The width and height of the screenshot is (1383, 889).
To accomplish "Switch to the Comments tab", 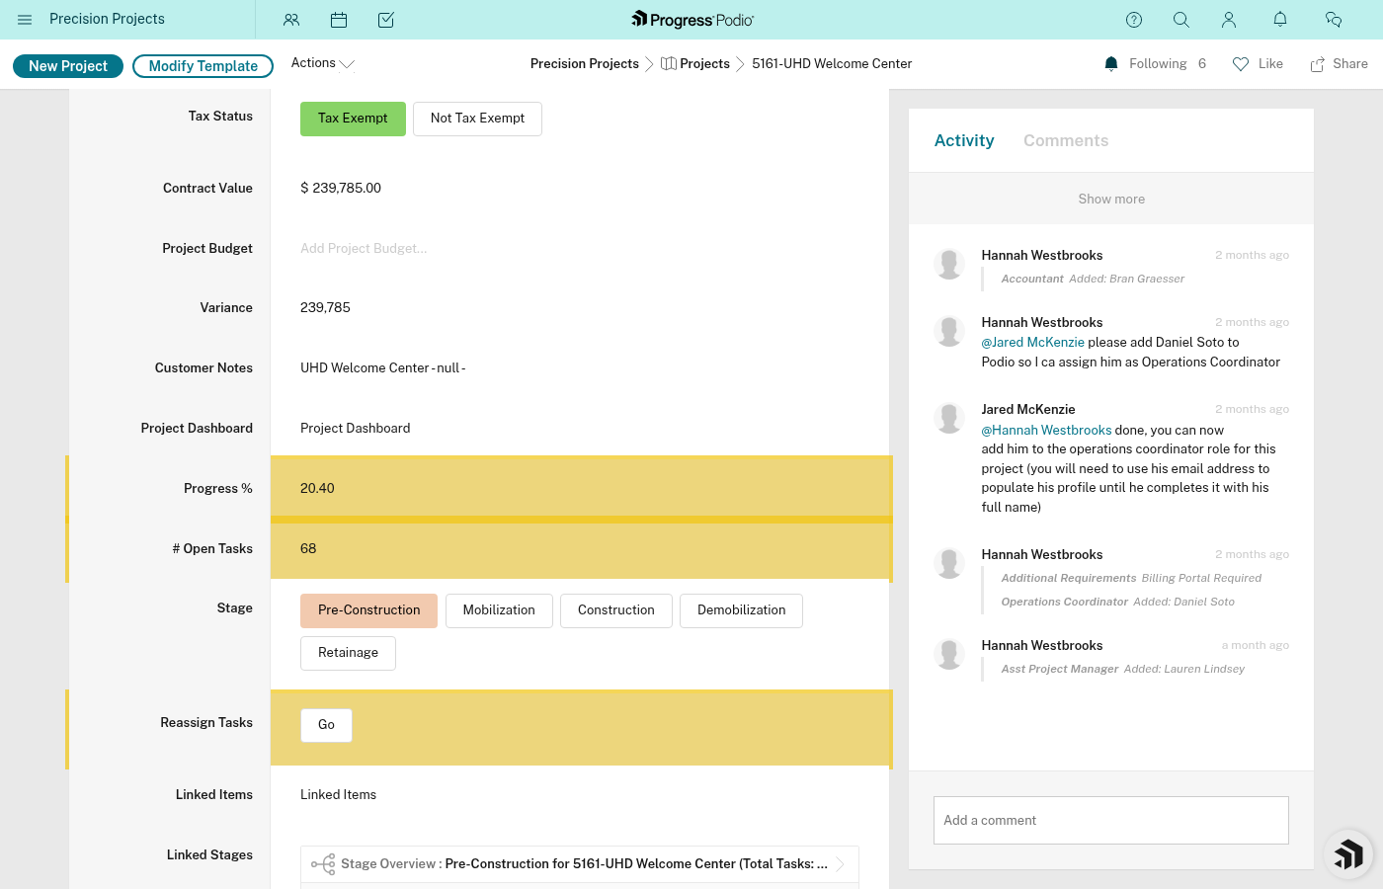I will [x=1066, y=140].
